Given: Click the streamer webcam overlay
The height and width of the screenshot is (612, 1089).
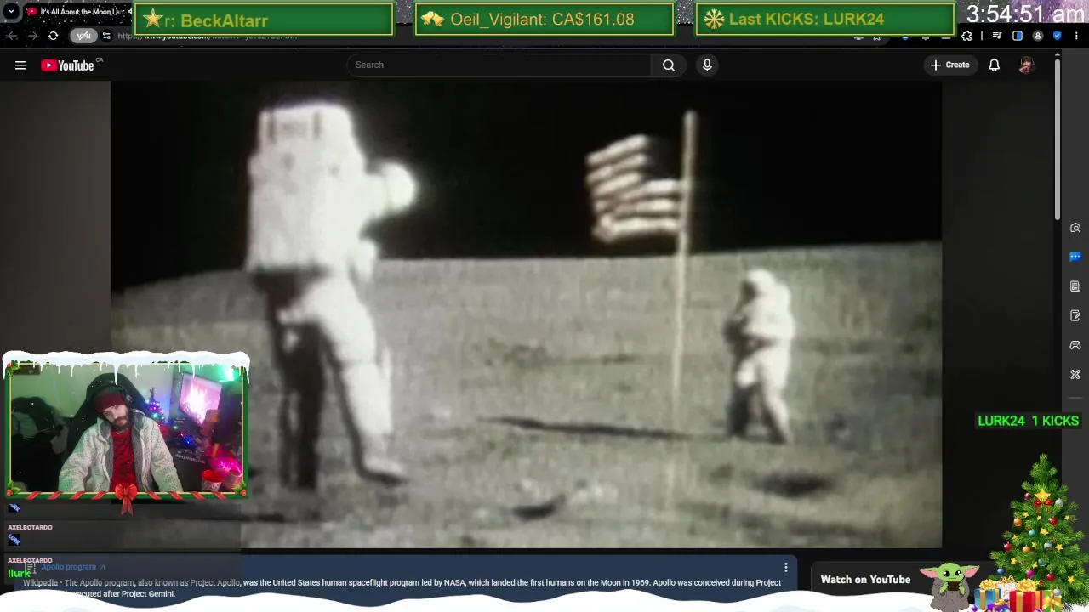Looking at the screenshot, I should click(127, 429).
